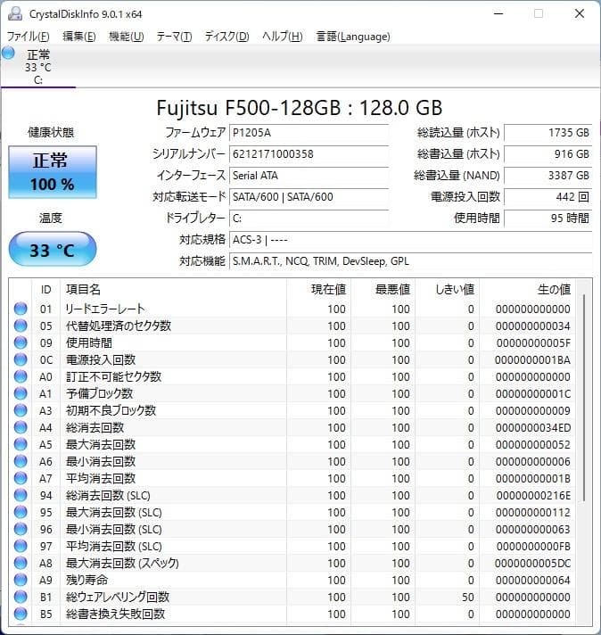Click the 対応規格 field ACS-3
The width and height of the screenshot is (601, 635).
click(x=411, y=240)
